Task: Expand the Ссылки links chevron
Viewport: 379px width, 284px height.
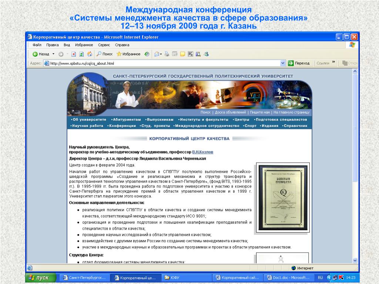Action: click(333, 62)
